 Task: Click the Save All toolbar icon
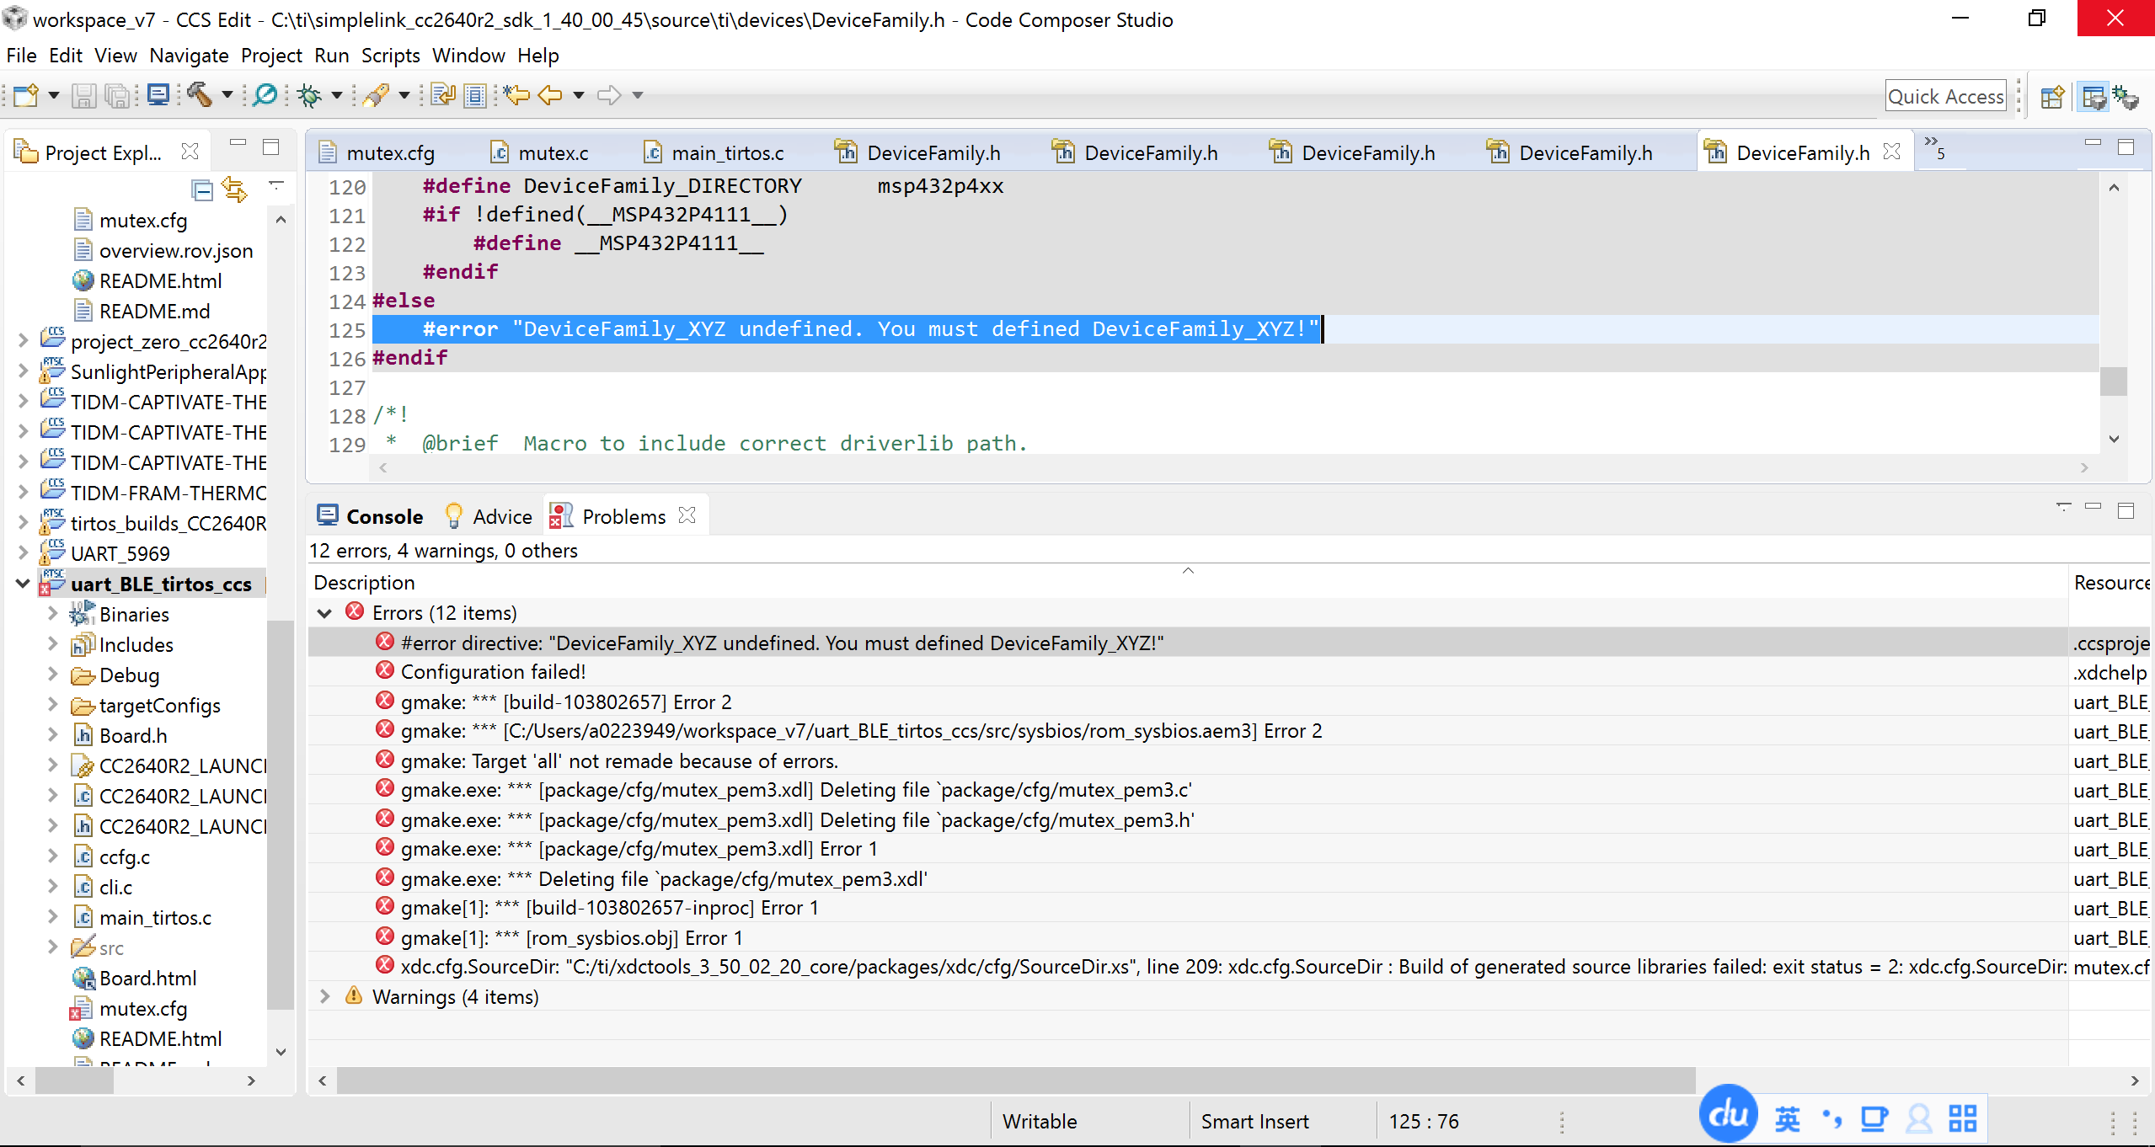(x=117, y=95)
